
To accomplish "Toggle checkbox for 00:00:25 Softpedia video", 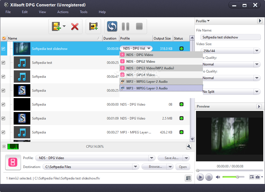I will click(x=3, y=91).
